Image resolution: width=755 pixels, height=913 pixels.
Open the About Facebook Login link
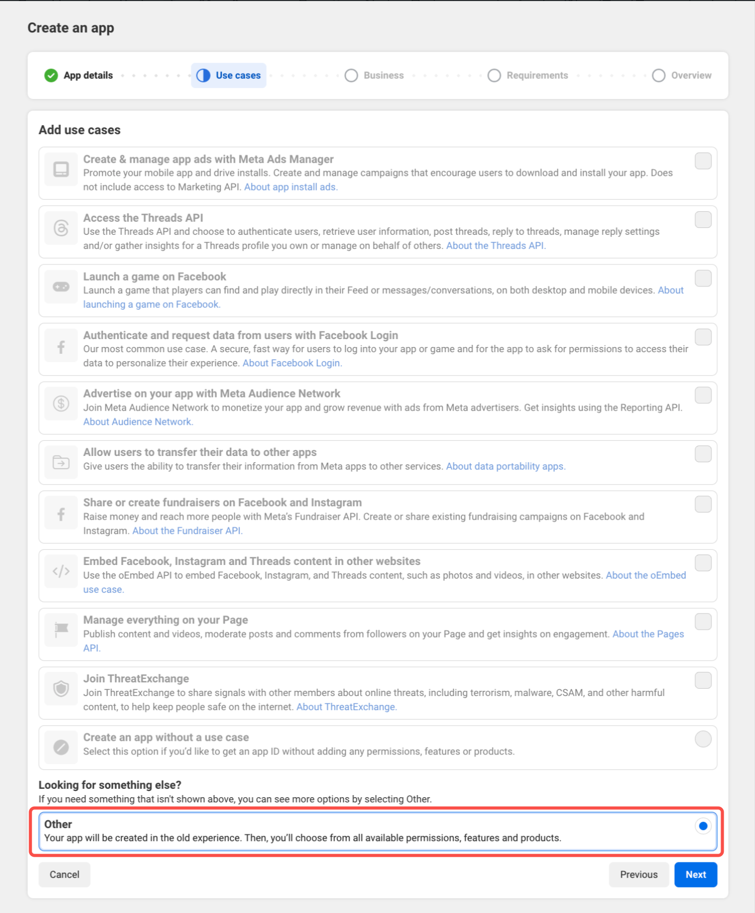click(x=292, y=363)
